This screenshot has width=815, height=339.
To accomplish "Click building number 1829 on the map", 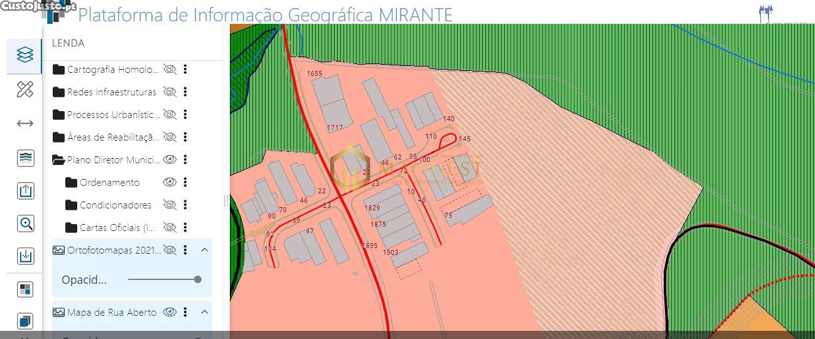I will pos(372,208).
